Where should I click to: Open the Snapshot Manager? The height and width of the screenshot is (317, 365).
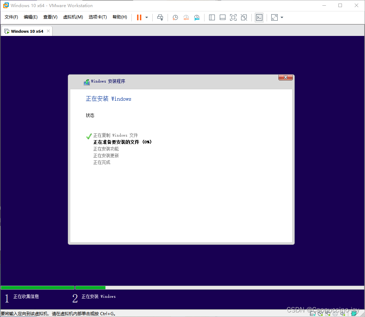[197, 17]
